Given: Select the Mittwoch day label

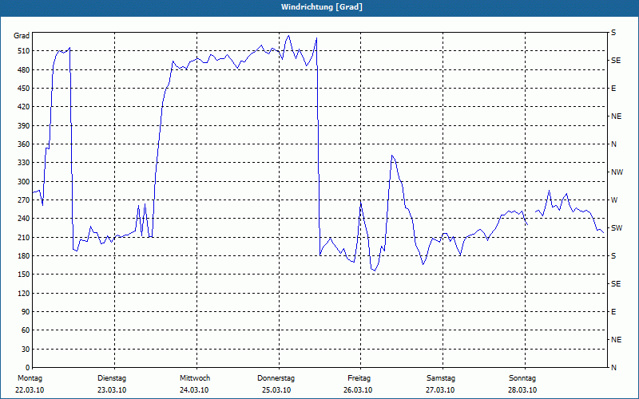Looking at the screenshot, I should (x=195, y=378).
